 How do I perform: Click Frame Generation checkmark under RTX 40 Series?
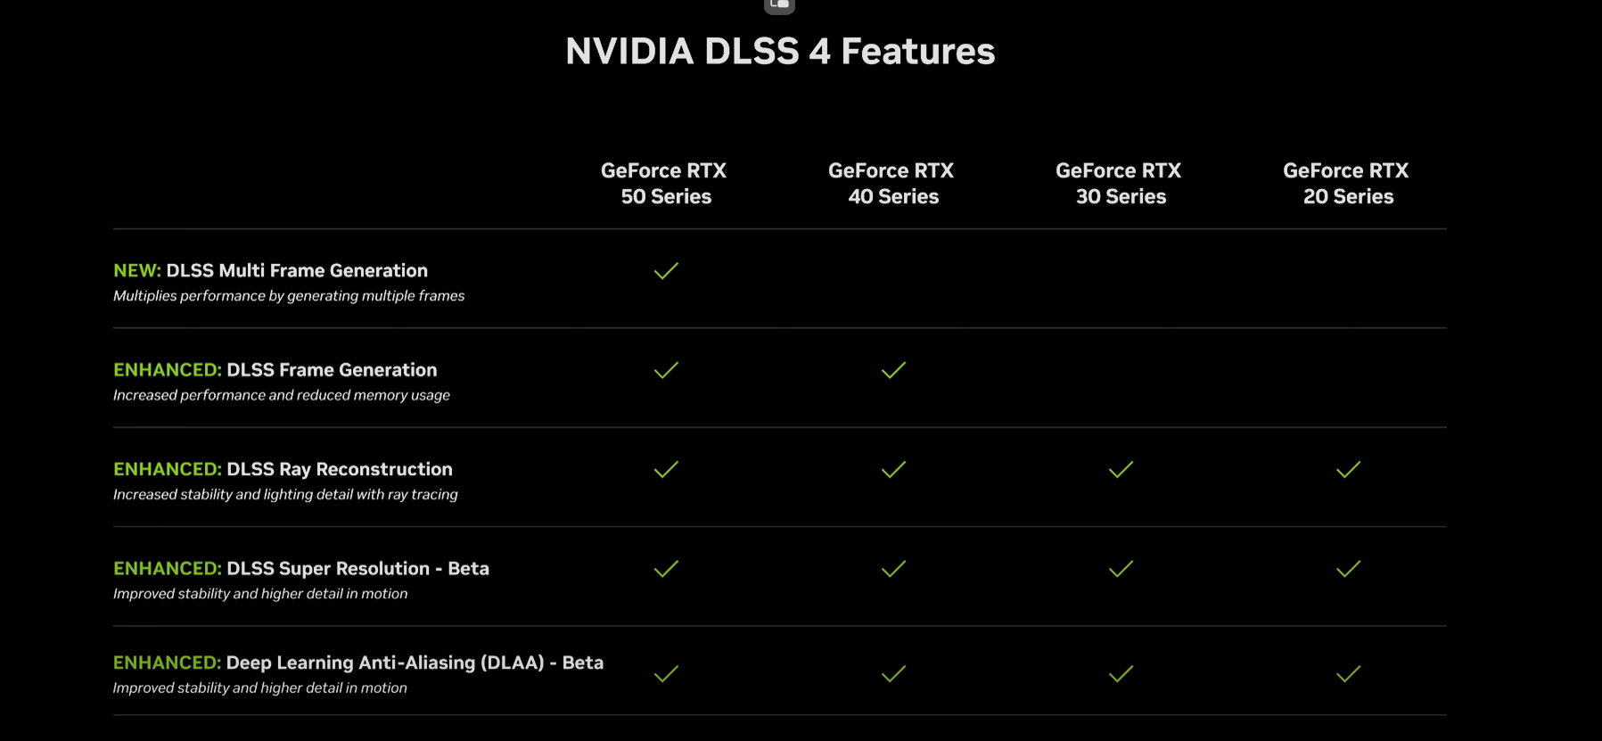893,370
